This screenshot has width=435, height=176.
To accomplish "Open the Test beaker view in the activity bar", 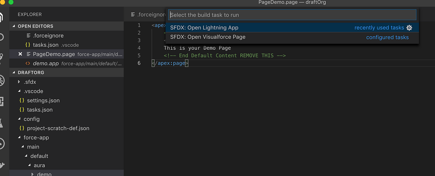I will pyautogui.click(x=1, y=123).
